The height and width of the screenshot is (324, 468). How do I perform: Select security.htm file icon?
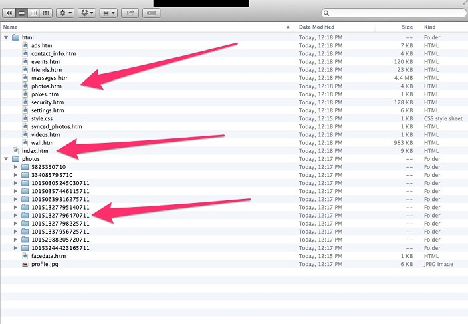click(x=25, y=102)
